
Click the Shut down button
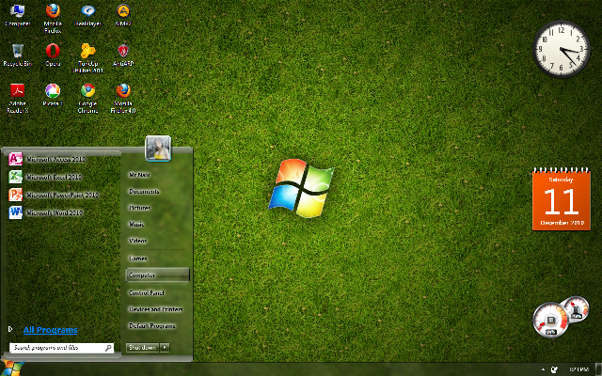pos(142,347)
